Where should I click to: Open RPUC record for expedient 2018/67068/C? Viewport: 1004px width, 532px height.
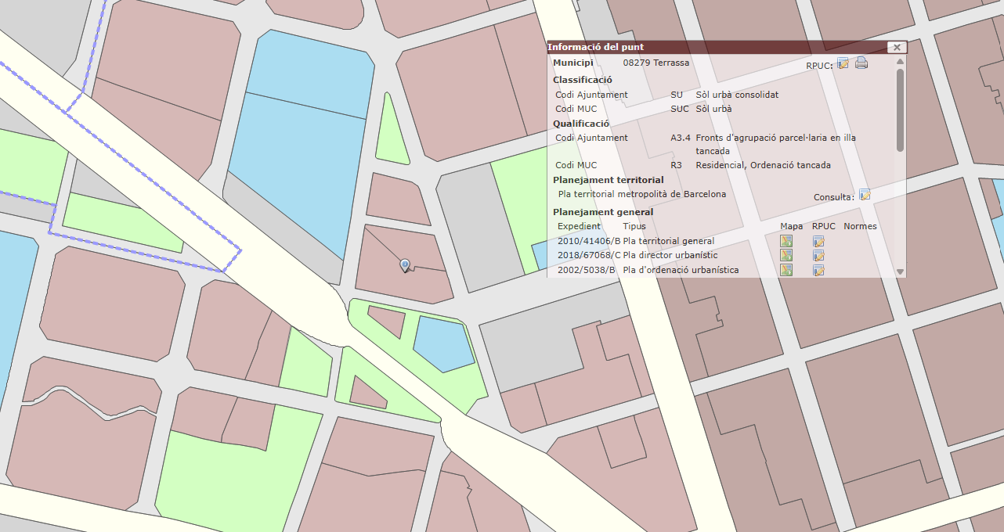tap(818, 255)
